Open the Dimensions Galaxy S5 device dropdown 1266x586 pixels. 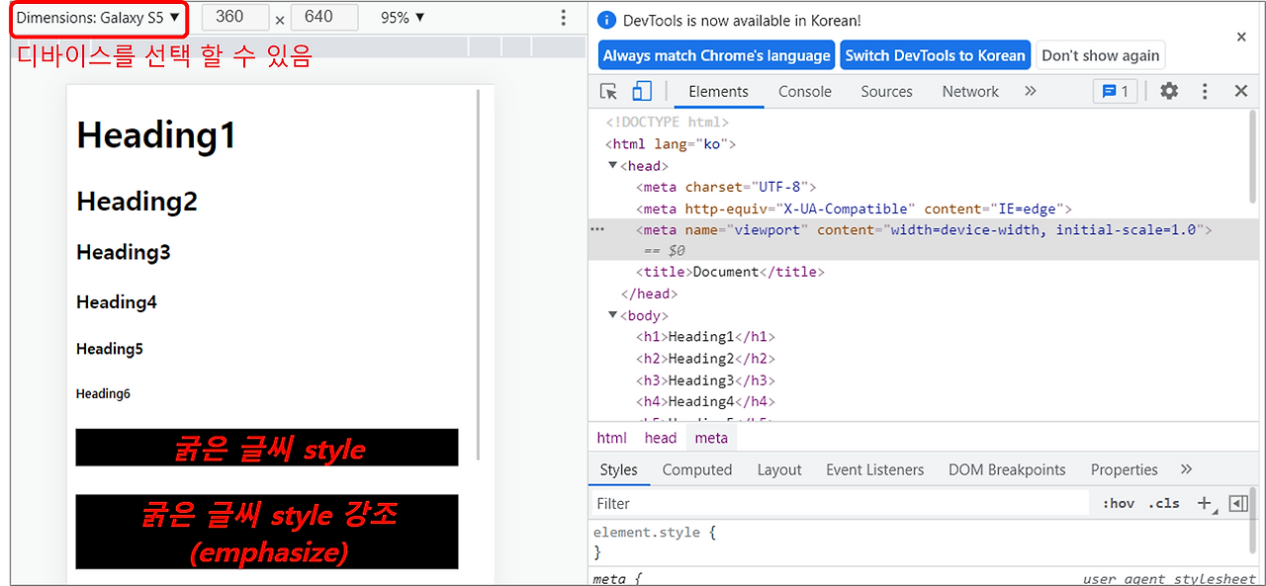(x=98, y=18)
